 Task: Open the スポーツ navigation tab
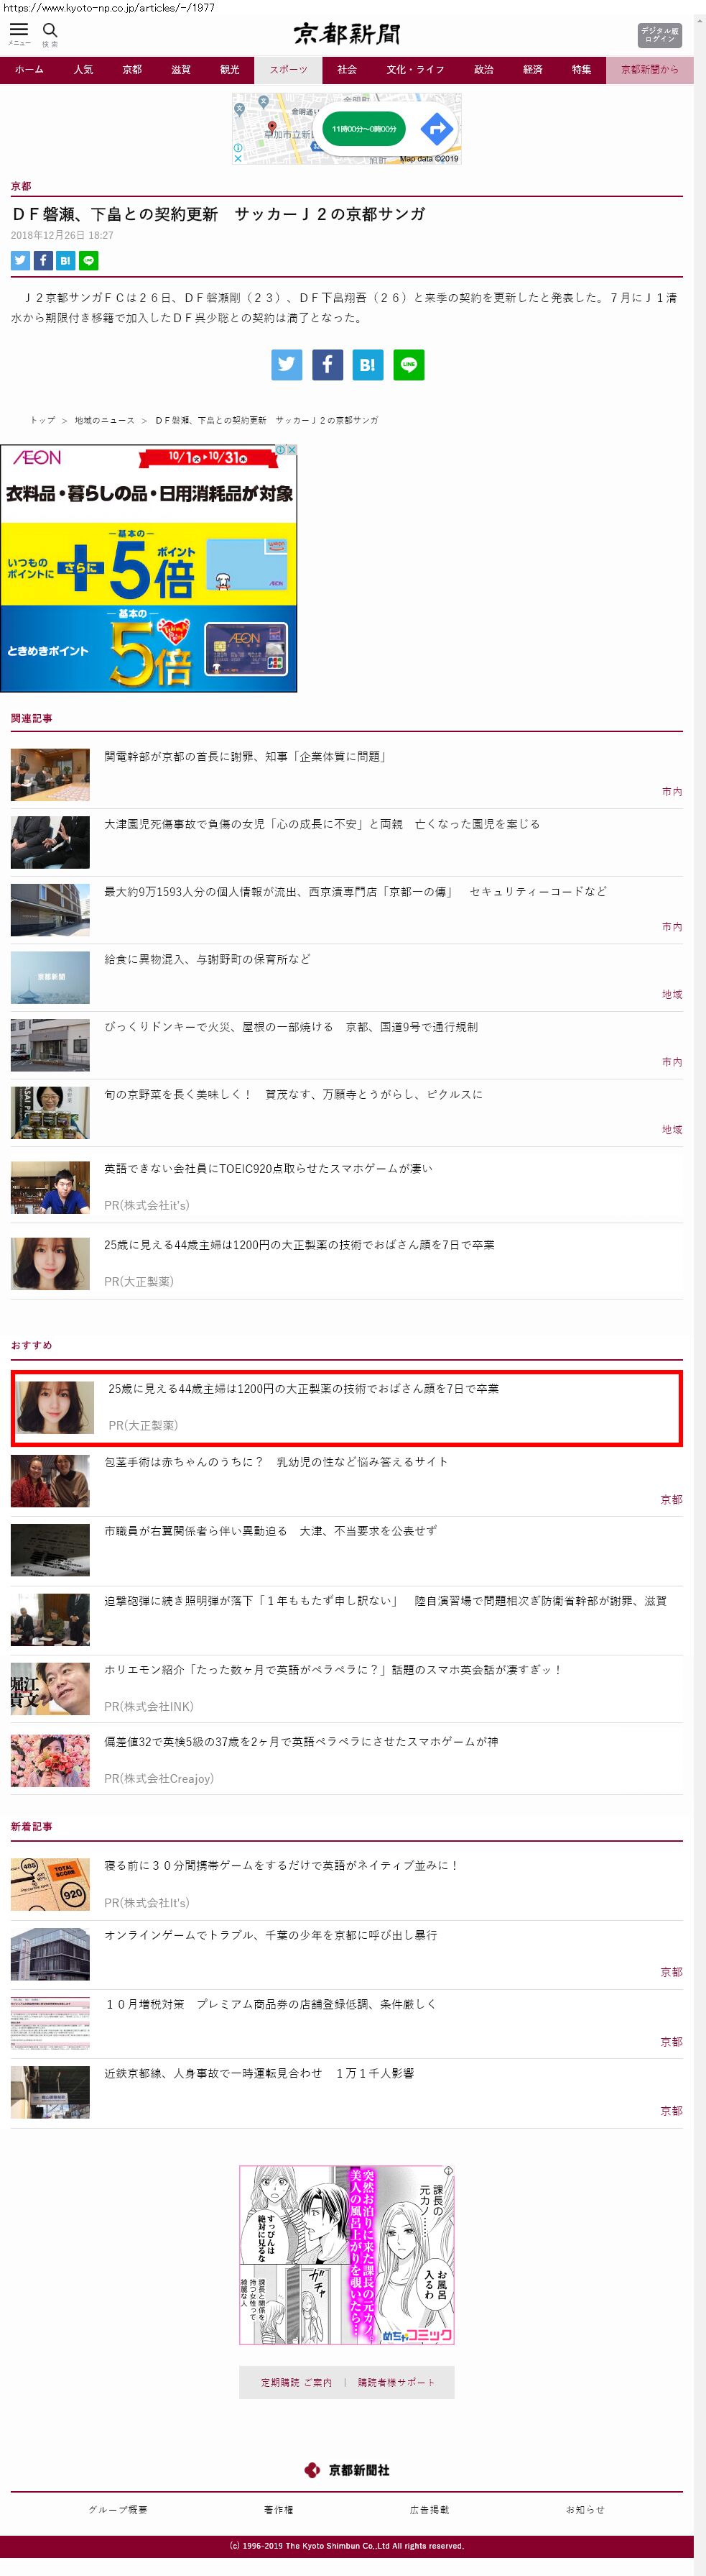(289, 70)
